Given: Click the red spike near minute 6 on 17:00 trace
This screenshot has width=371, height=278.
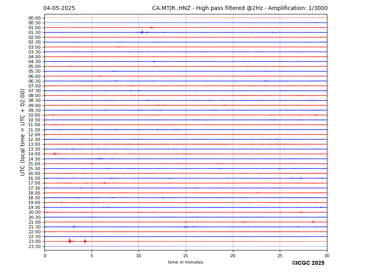Looking at the screenshot, I should (104, 183).
